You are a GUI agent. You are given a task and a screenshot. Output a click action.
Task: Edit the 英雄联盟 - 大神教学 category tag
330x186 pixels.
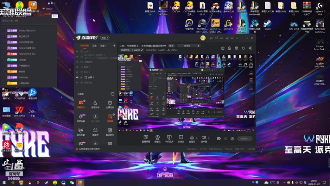[x=132, y=50]
